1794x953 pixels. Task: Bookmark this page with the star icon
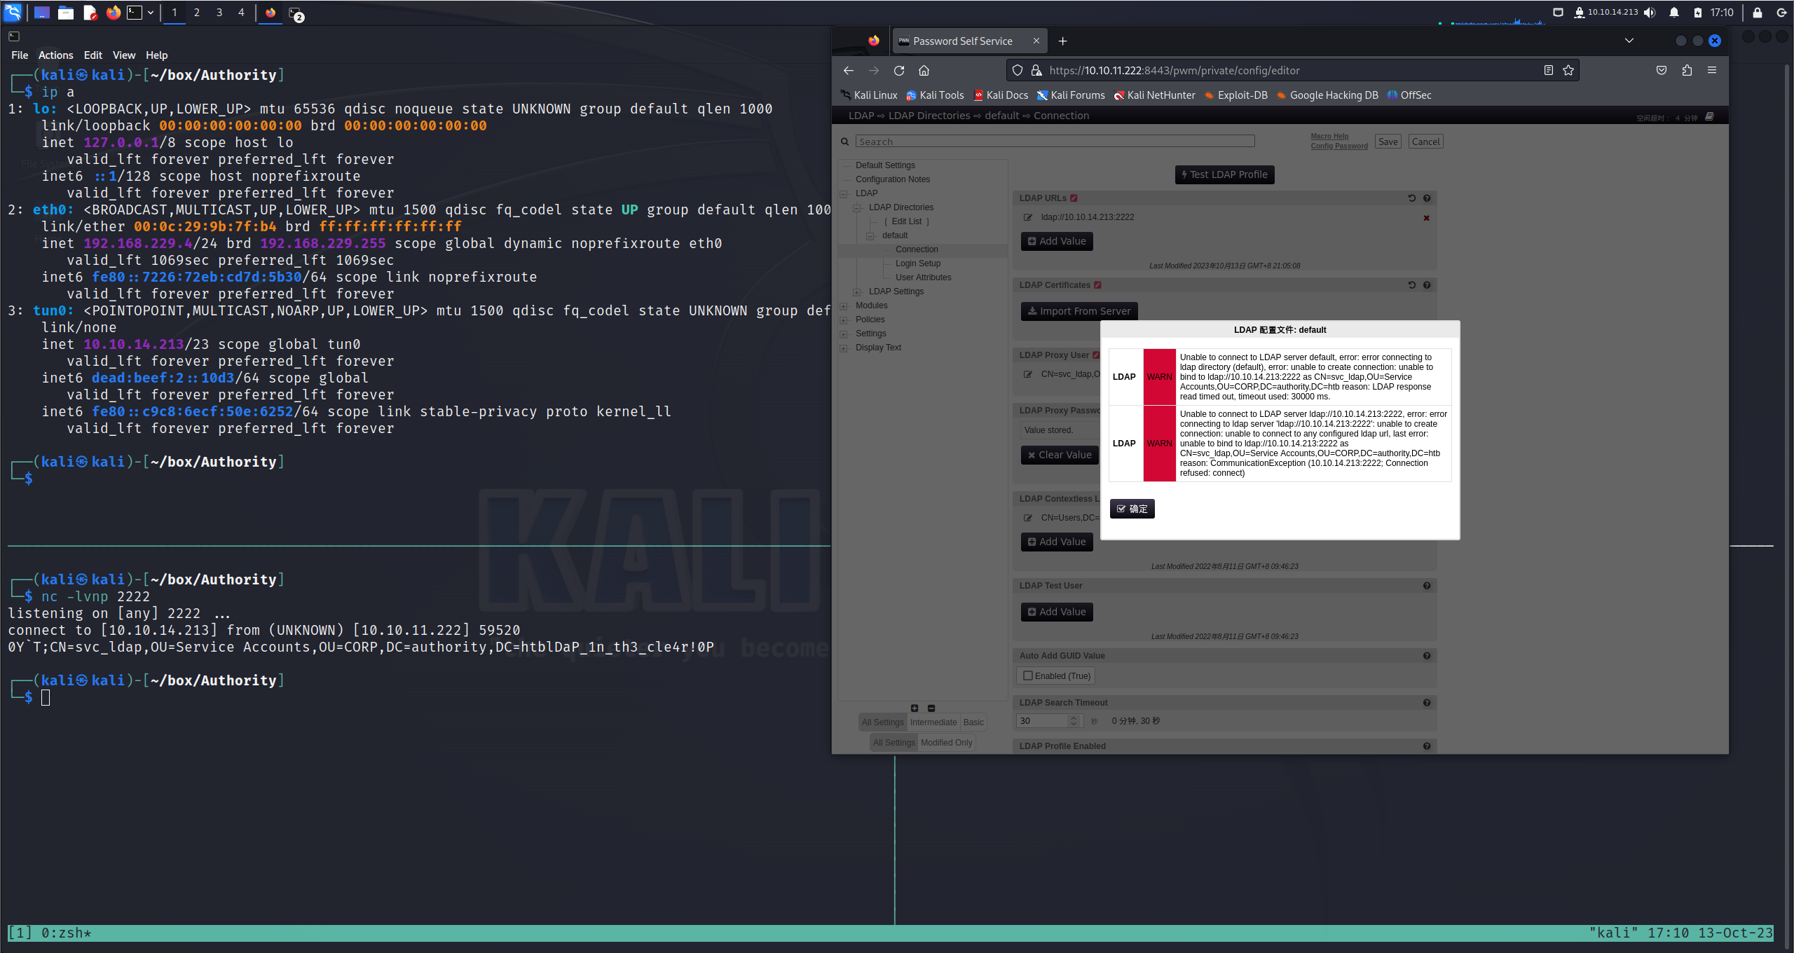(1568, 70)
